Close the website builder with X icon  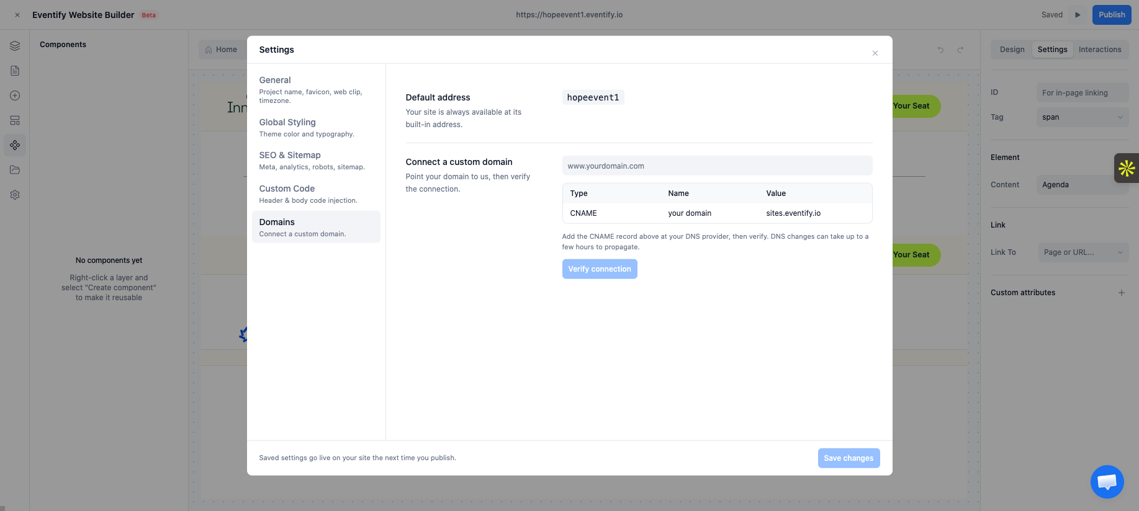coord(17,15)
